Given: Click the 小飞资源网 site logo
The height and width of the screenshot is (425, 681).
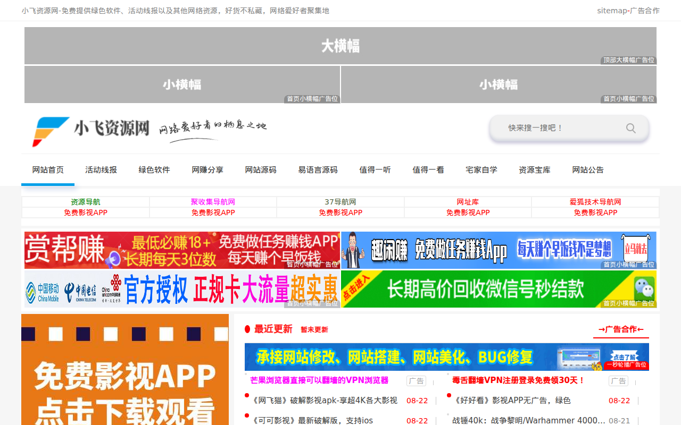Looking at the screenshot, I should click(x=91, y=131).
